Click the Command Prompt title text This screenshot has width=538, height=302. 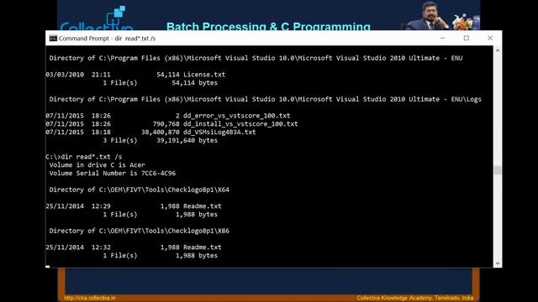[x=107, y=39]
